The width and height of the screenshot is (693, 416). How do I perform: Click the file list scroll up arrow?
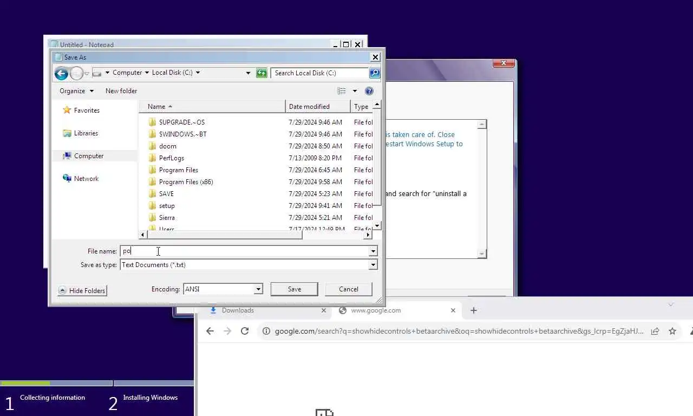pos(377,105)
